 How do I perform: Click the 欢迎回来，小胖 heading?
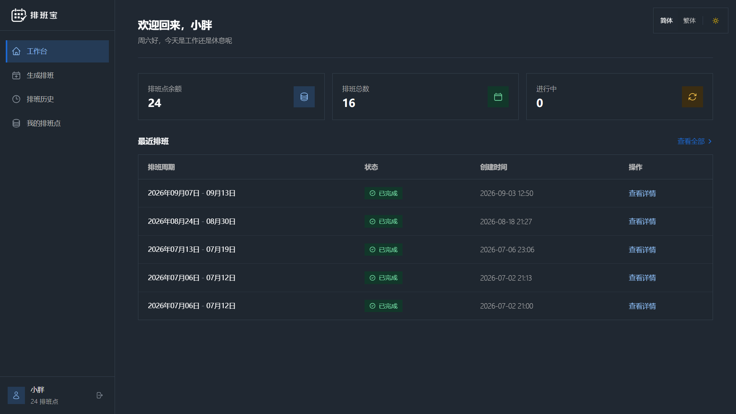(175, 25)
